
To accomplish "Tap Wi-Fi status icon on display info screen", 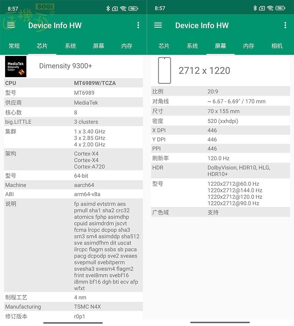I will 270,8.
